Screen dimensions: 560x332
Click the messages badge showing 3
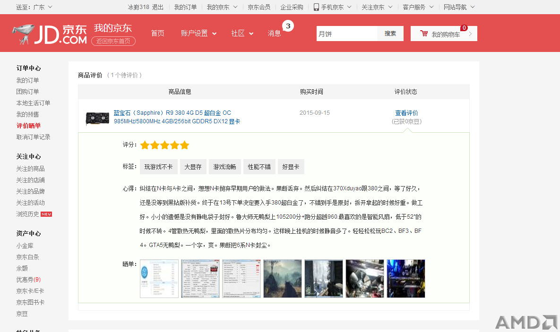pyautogui.click(x=288, y=26)
